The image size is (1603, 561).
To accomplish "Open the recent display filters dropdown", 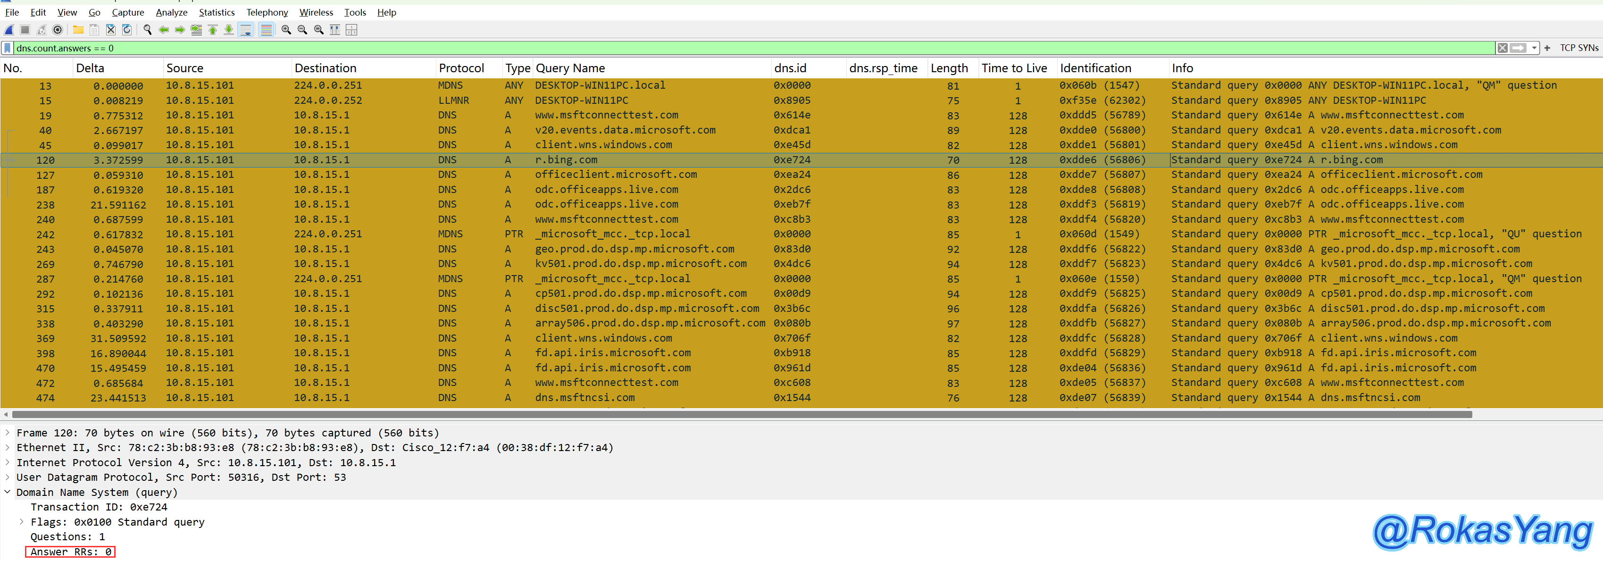I will point(1535,48).
